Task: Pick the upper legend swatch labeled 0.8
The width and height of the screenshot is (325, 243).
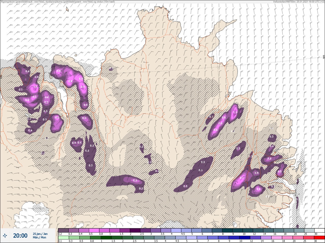Action: [x=105, y=230]
